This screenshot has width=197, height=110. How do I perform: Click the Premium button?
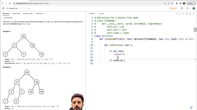click(173, 8)
